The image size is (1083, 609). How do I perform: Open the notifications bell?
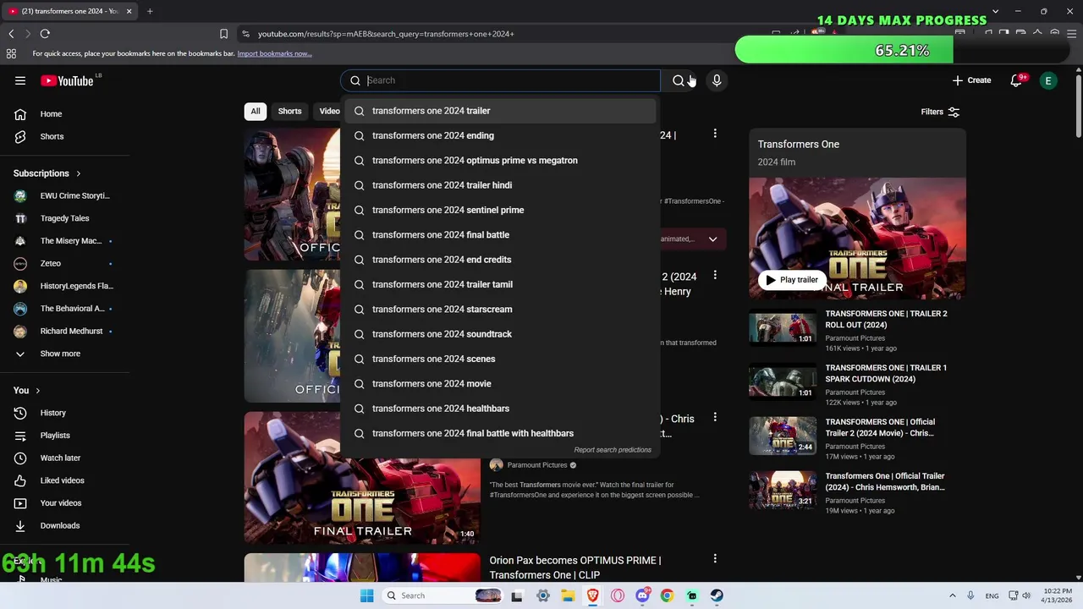tap(1016, 80)
